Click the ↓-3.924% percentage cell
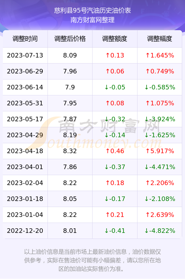Screen dimensions: 185x279 click(x=160, y=119)
